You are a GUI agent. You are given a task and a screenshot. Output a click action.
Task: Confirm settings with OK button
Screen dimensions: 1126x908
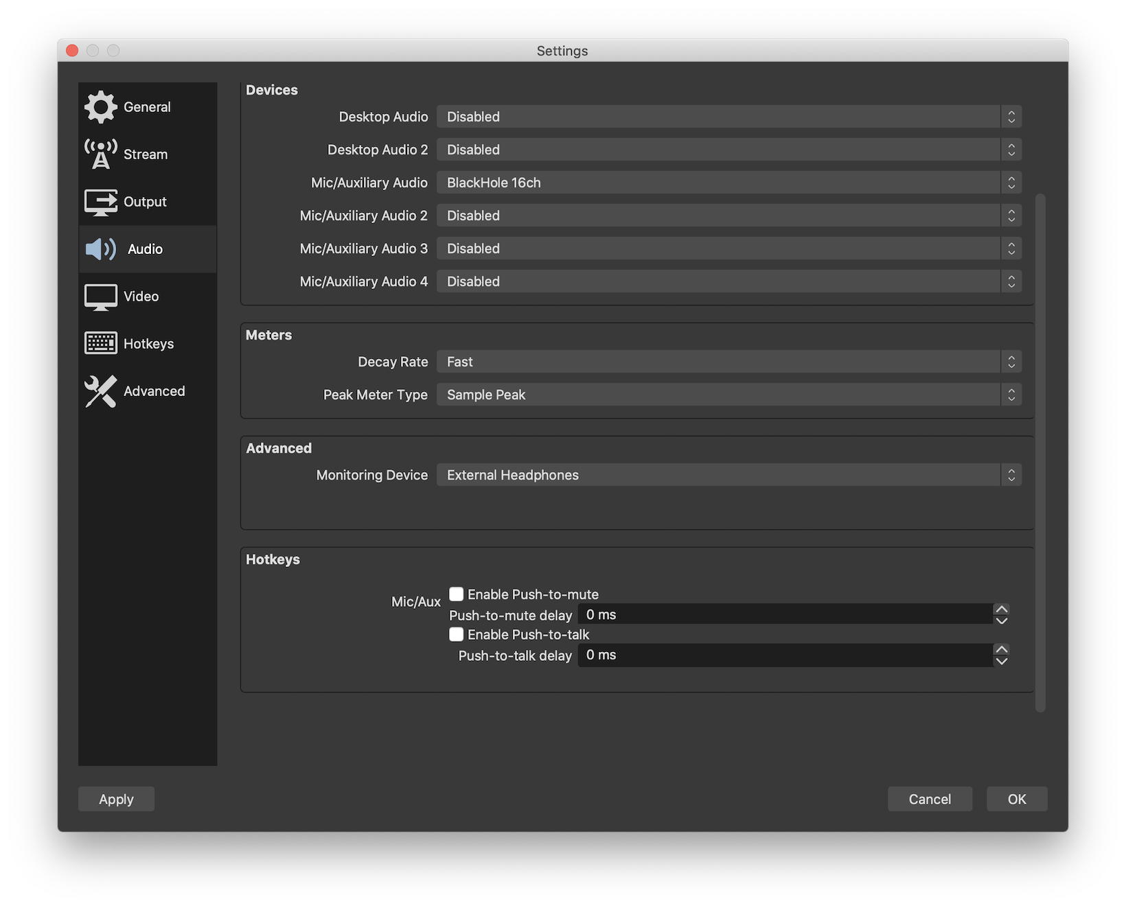point(1017,799)
